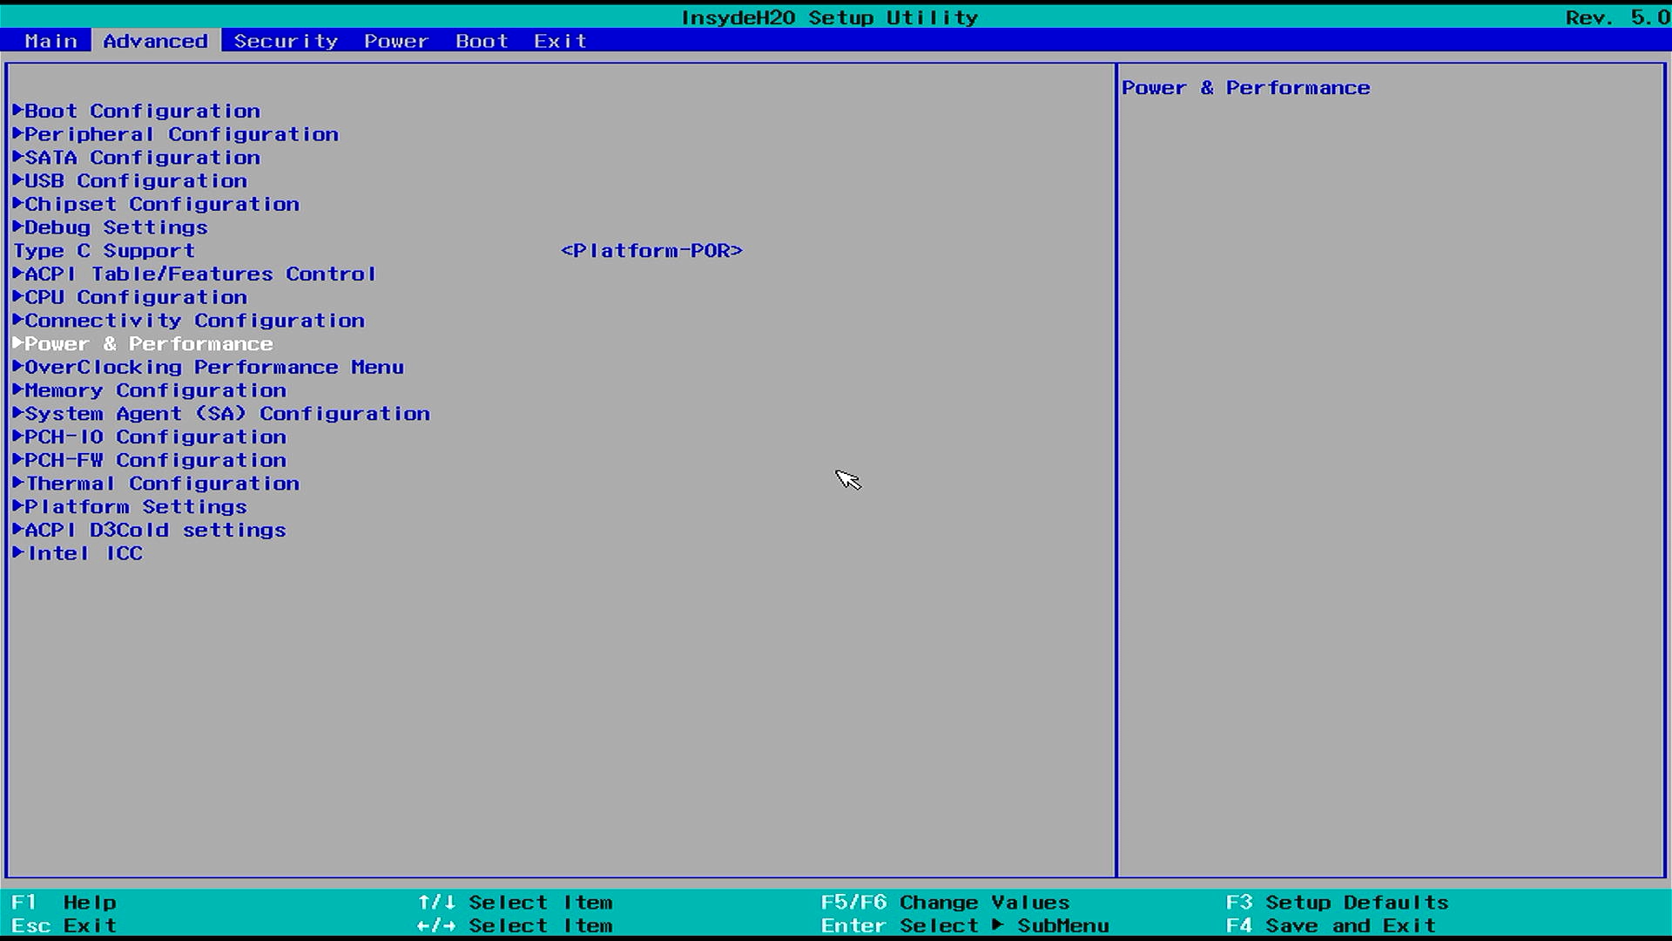The height and width of the screenshot is (941, 1672).
Task: Change Type C Support Platform-POR value
Action: (x=651, y=251)
